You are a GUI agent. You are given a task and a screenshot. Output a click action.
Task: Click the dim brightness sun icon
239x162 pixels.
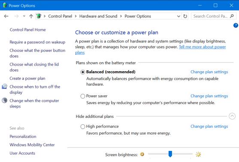coord(142,154)
